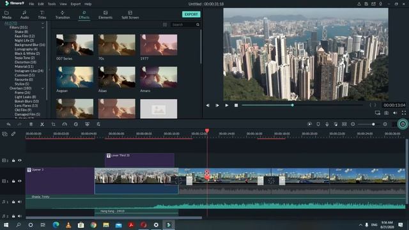Lock video track 1

click(x=13, y=181)
